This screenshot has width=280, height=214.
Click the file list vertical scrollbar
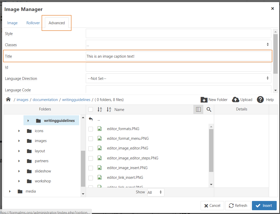point(211,150)
